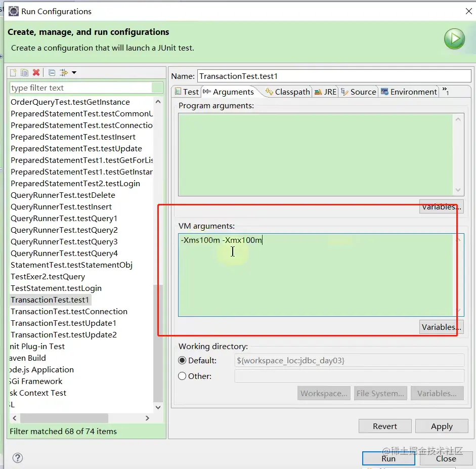Click the horizontal scrollbar left arrow
The height and width of the screenshot is (469, 476).
[x=15, y=418]
